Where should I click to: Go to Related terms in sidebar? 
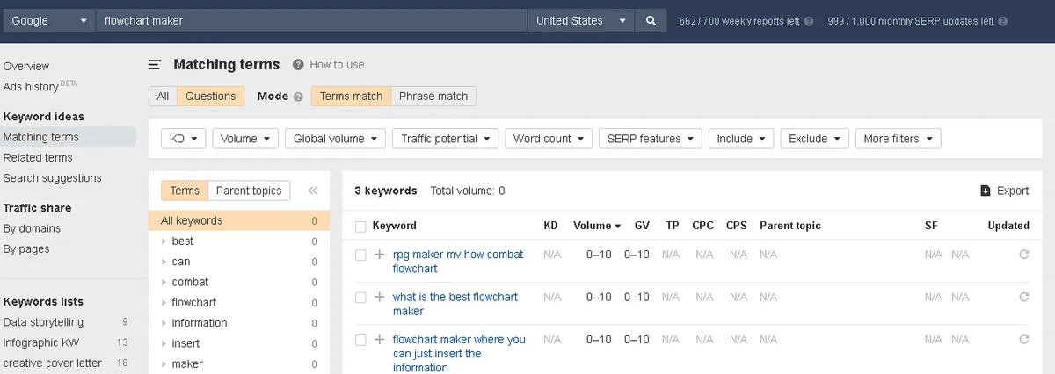(38, 158)
